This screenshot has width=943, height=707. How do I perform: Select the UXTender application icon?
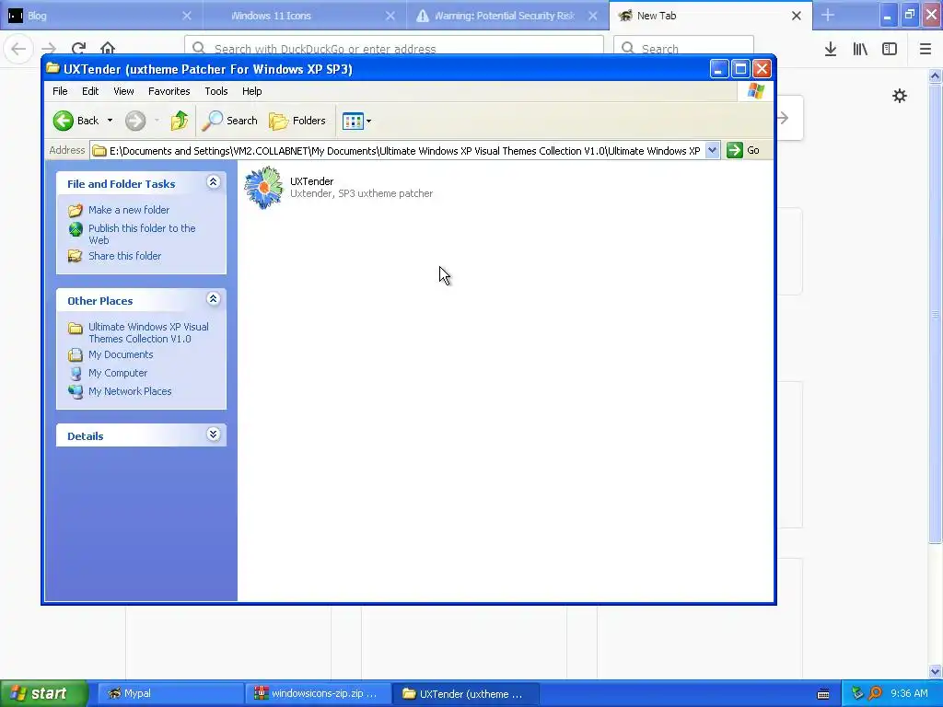263,188
